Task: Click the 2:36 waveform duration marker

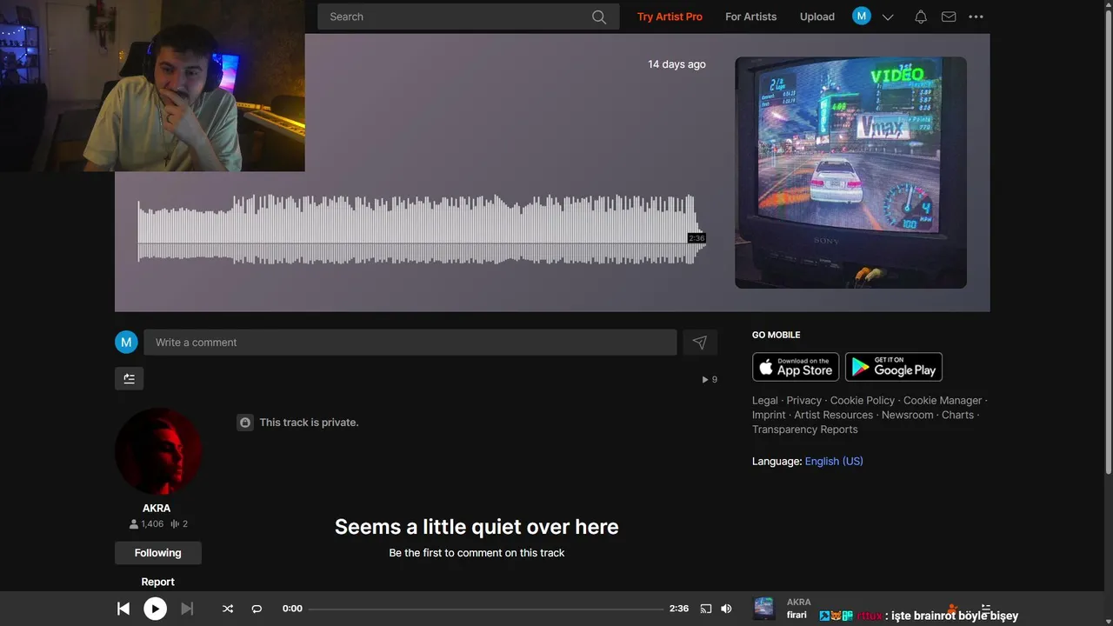Action: pos(696,238)
